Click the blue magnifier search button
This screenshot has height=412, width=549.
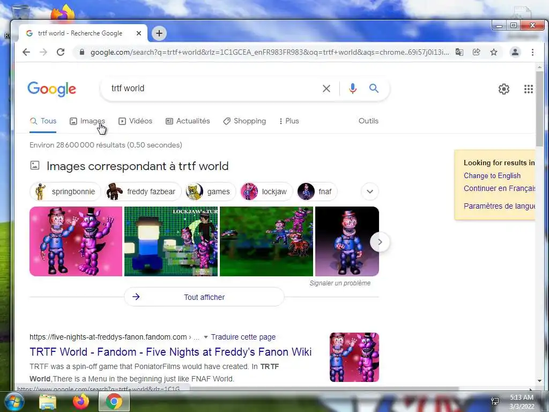click(x=374, y=89)
